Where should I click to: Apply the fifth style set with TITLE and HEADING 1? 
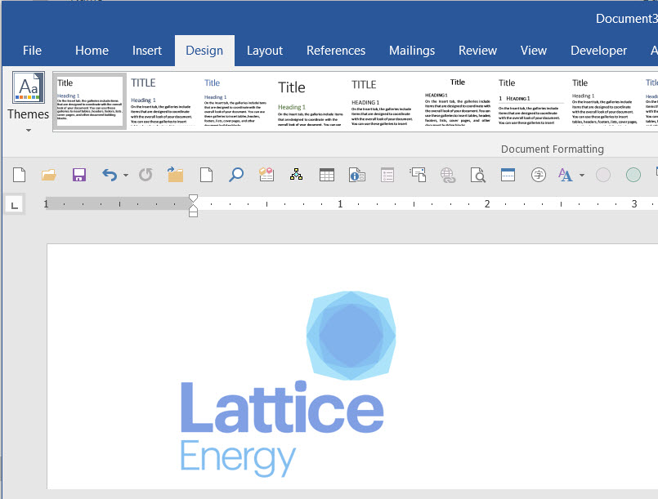(x=383, y=101)
